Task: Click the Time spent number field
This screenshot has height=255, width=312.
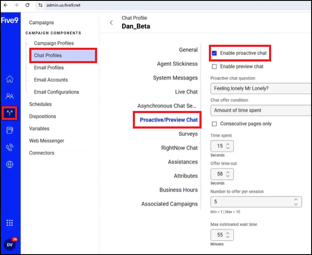Action: (x=222, y=146)
